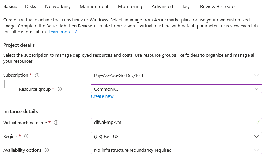This screenshot has height=157, width=270.
Task: Click the Availability options label
Action: click(x=22, y=150)
